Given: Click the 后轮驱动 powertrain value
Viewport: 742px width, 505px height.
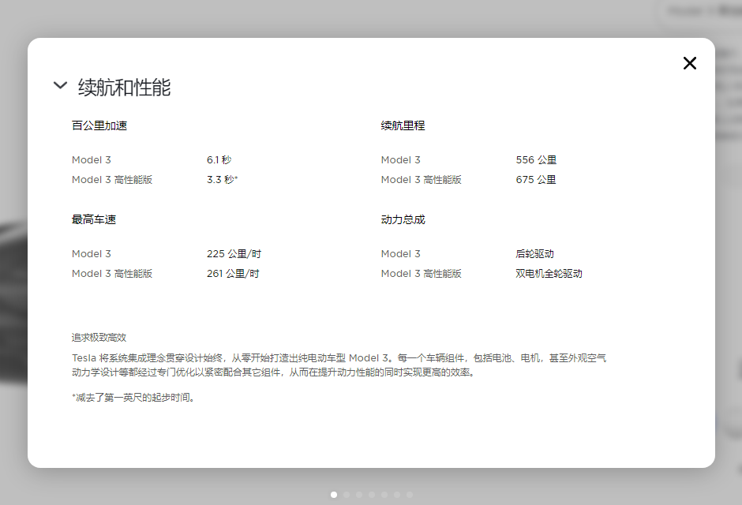Looking at the screenshot, I should tap(534, 254).
